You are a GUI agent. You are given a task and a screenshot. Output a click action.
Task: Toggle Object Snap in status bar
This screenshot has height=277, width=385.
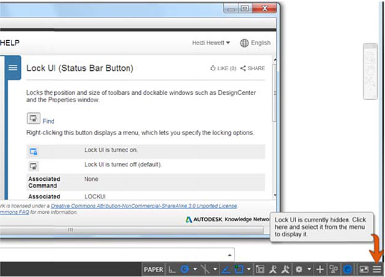(x=239, y=269)
